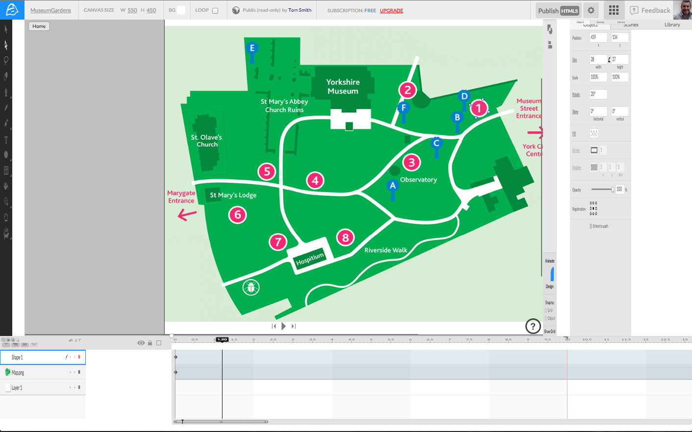Delete layer using the trash icon
Viewport: 692px width, 432px height.
click(25, 344)
